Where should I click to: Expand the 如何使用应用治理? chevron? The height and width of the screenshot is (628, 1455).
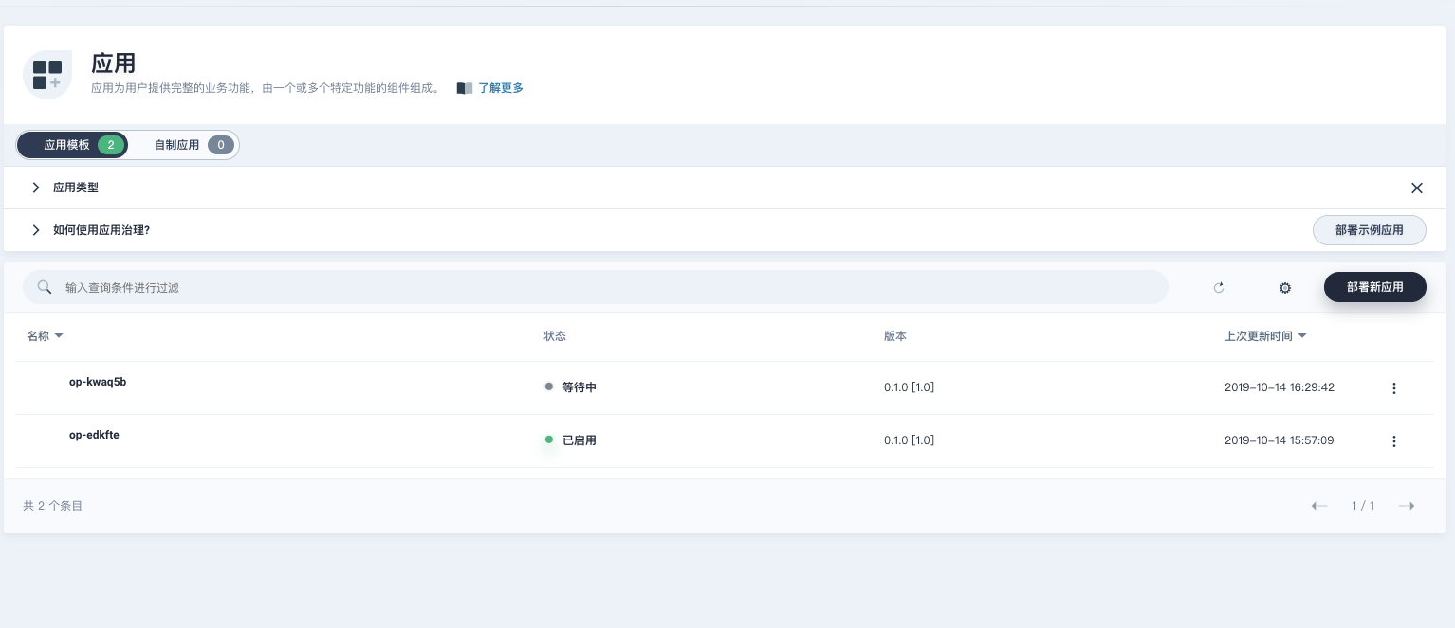pyautogui.click(x=36, y=230)
